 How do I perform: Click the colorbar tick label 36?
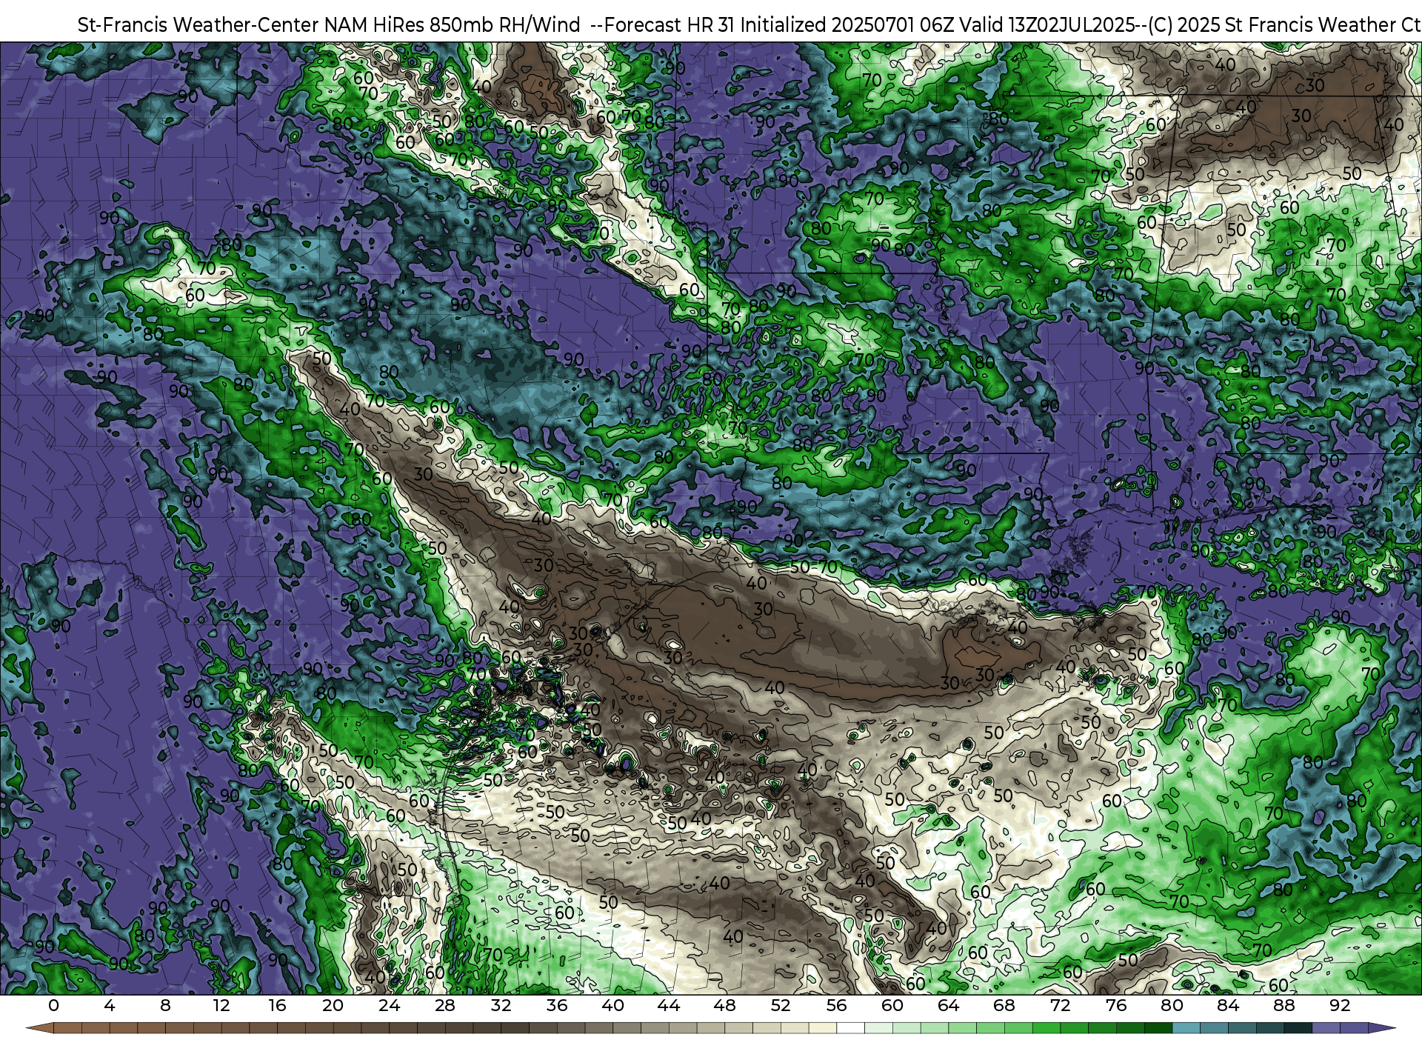point(557,1006)
